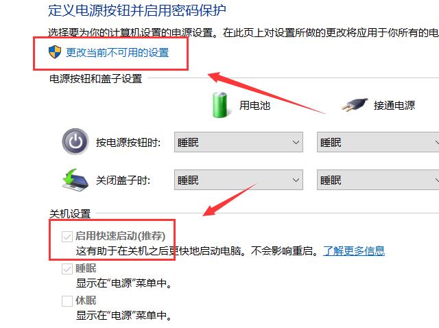Click the UAC shield icon
Screen dimensions: 439x328
(55, 52)
